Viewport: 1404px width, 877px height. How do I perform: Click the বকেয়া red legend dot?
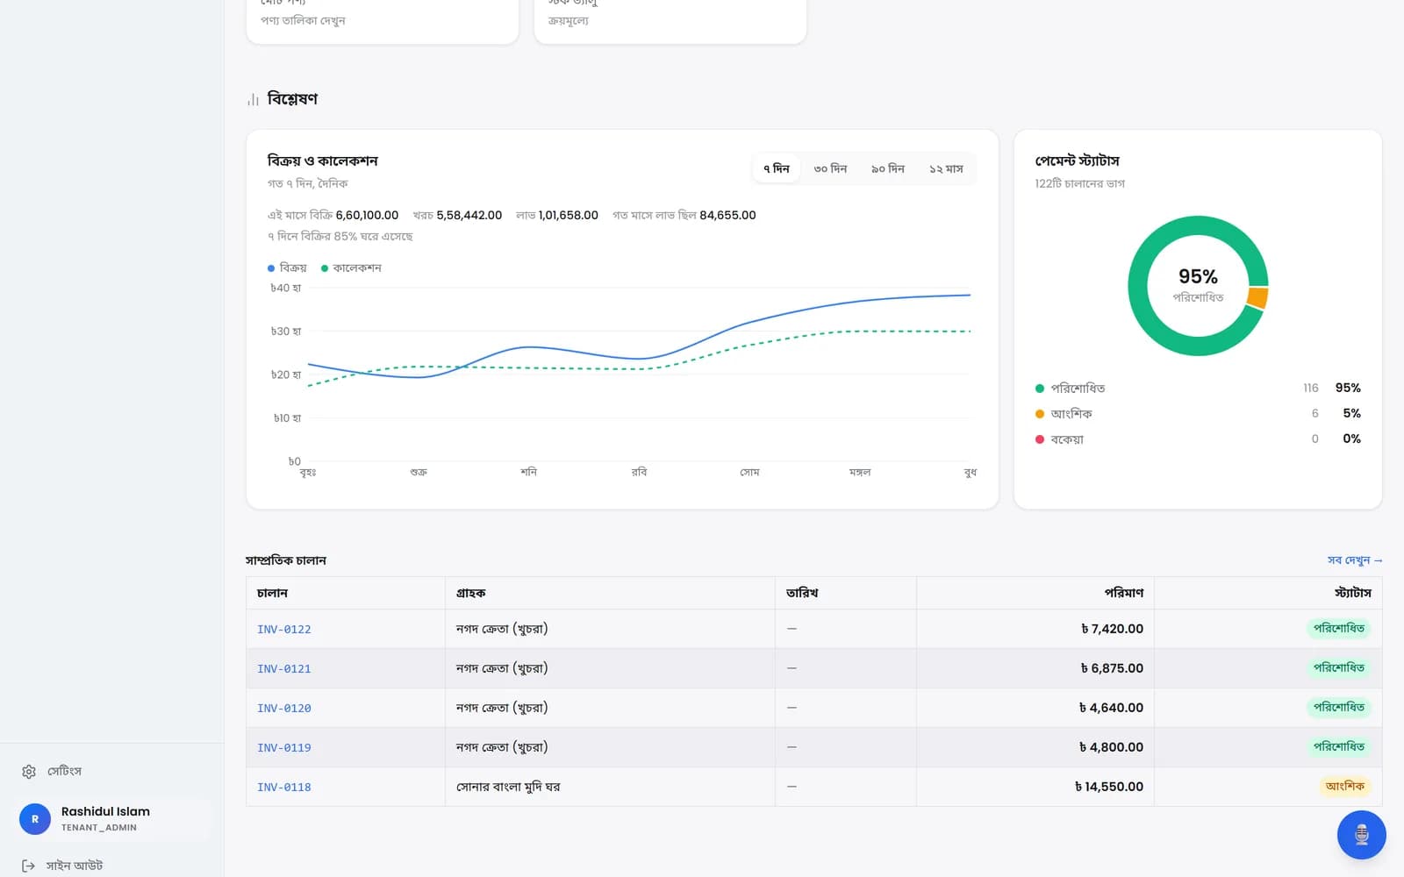tap(1040, 439)
